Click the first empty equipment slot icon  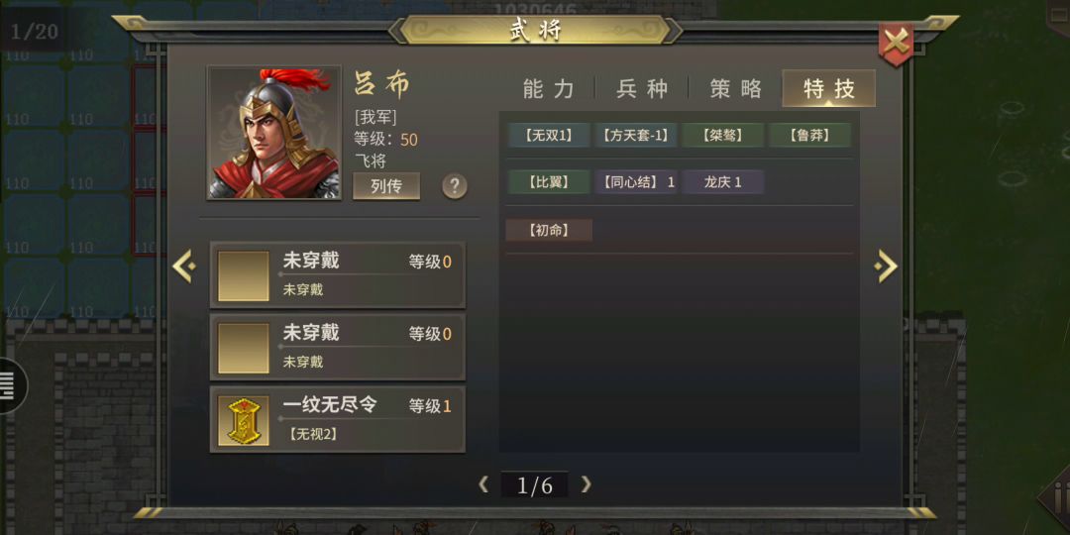click(244, 275)
